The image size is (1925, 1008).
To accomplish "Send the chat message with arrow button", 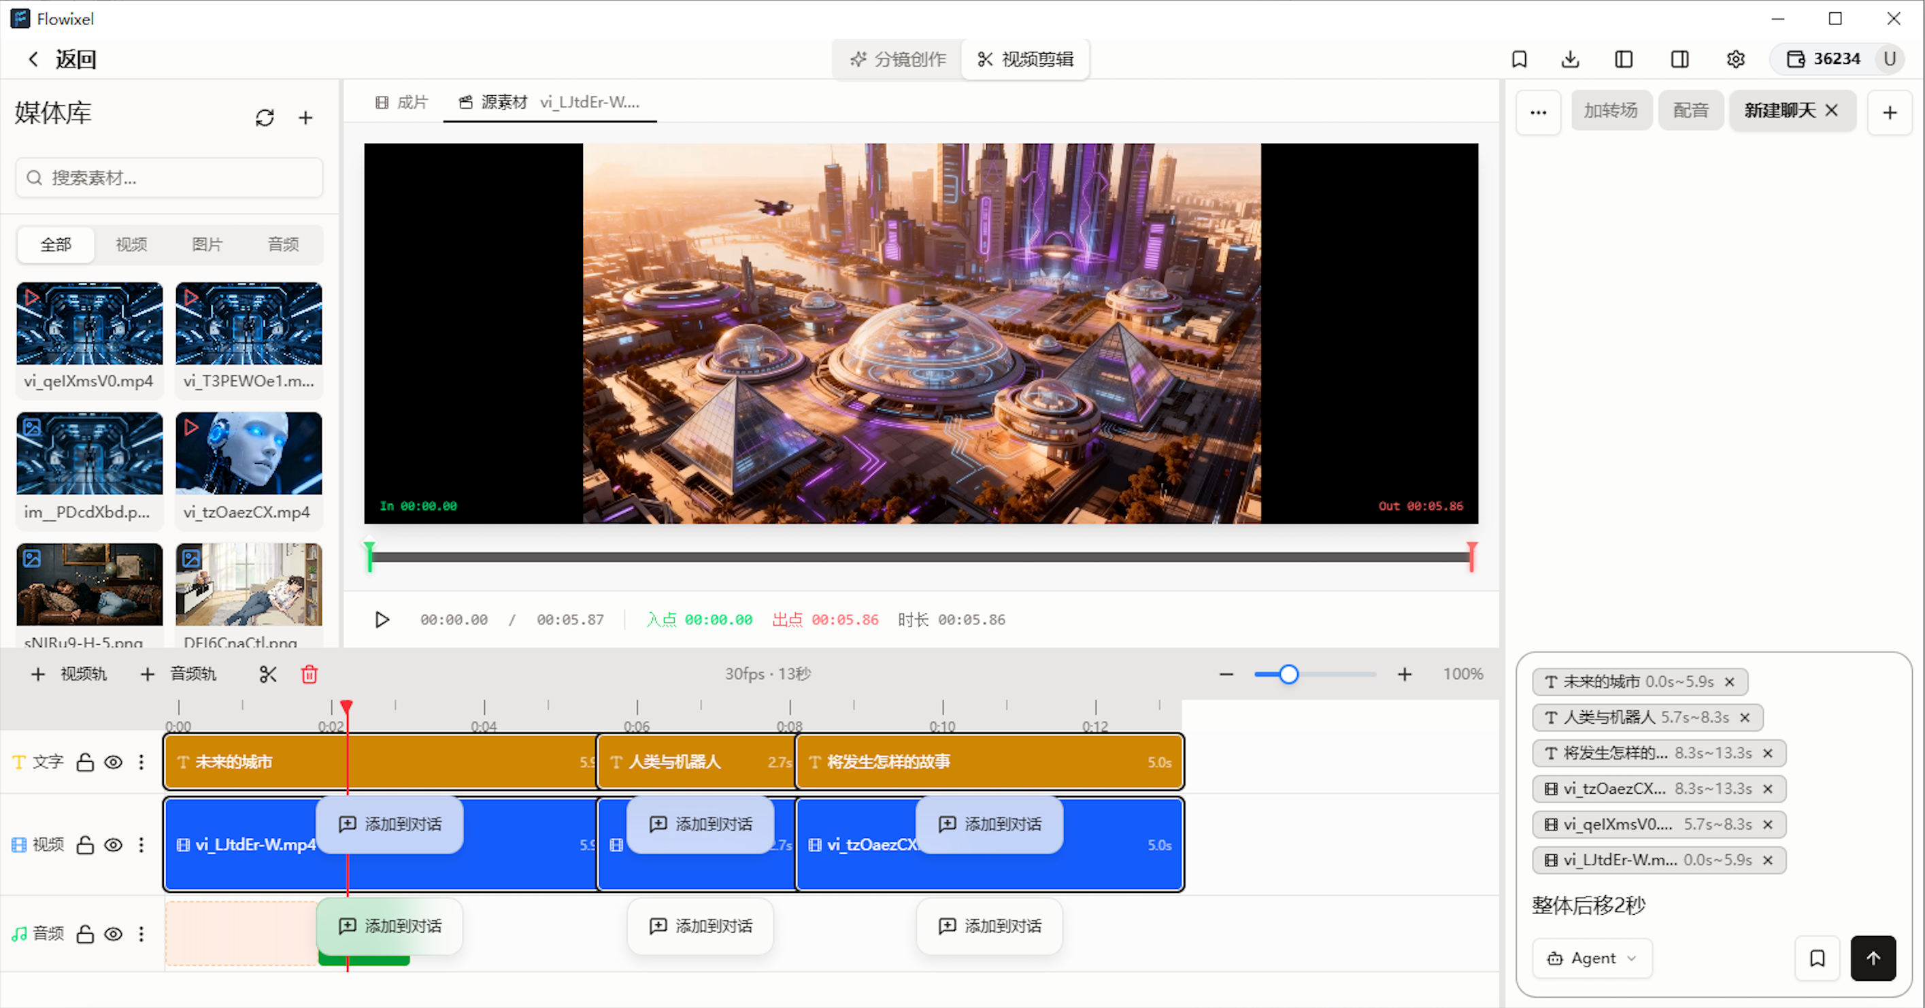I will click(1873, 958).
